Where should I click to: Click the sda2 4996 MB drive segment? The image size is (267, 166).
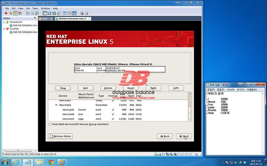86,69
